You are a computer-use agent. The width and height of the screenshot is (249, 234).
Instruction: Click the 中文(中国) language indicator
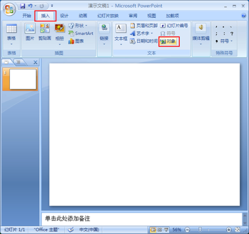(89, 230)
